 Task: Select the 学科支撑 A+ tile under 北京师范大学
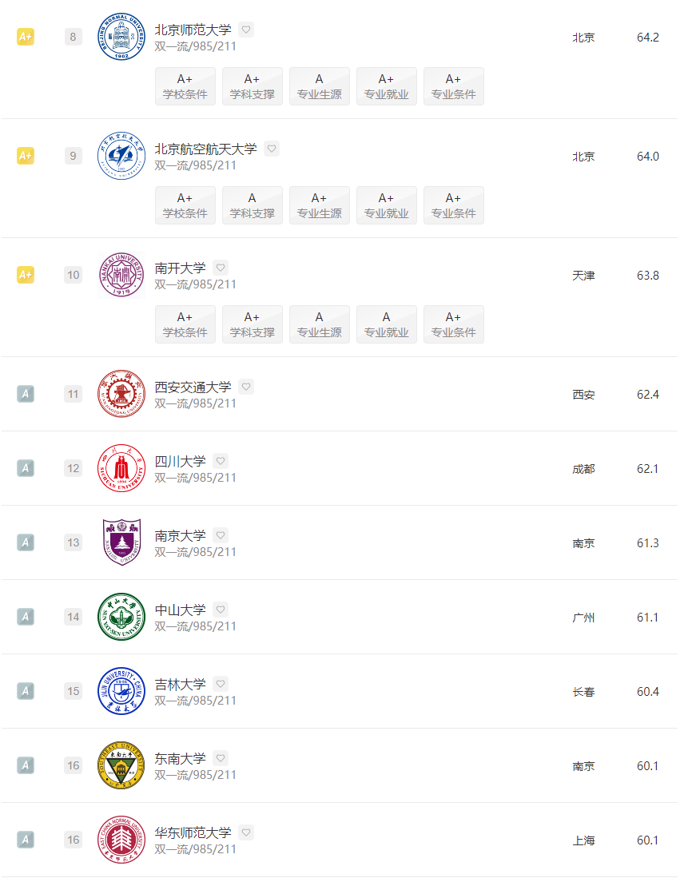[x=252, y=86]
